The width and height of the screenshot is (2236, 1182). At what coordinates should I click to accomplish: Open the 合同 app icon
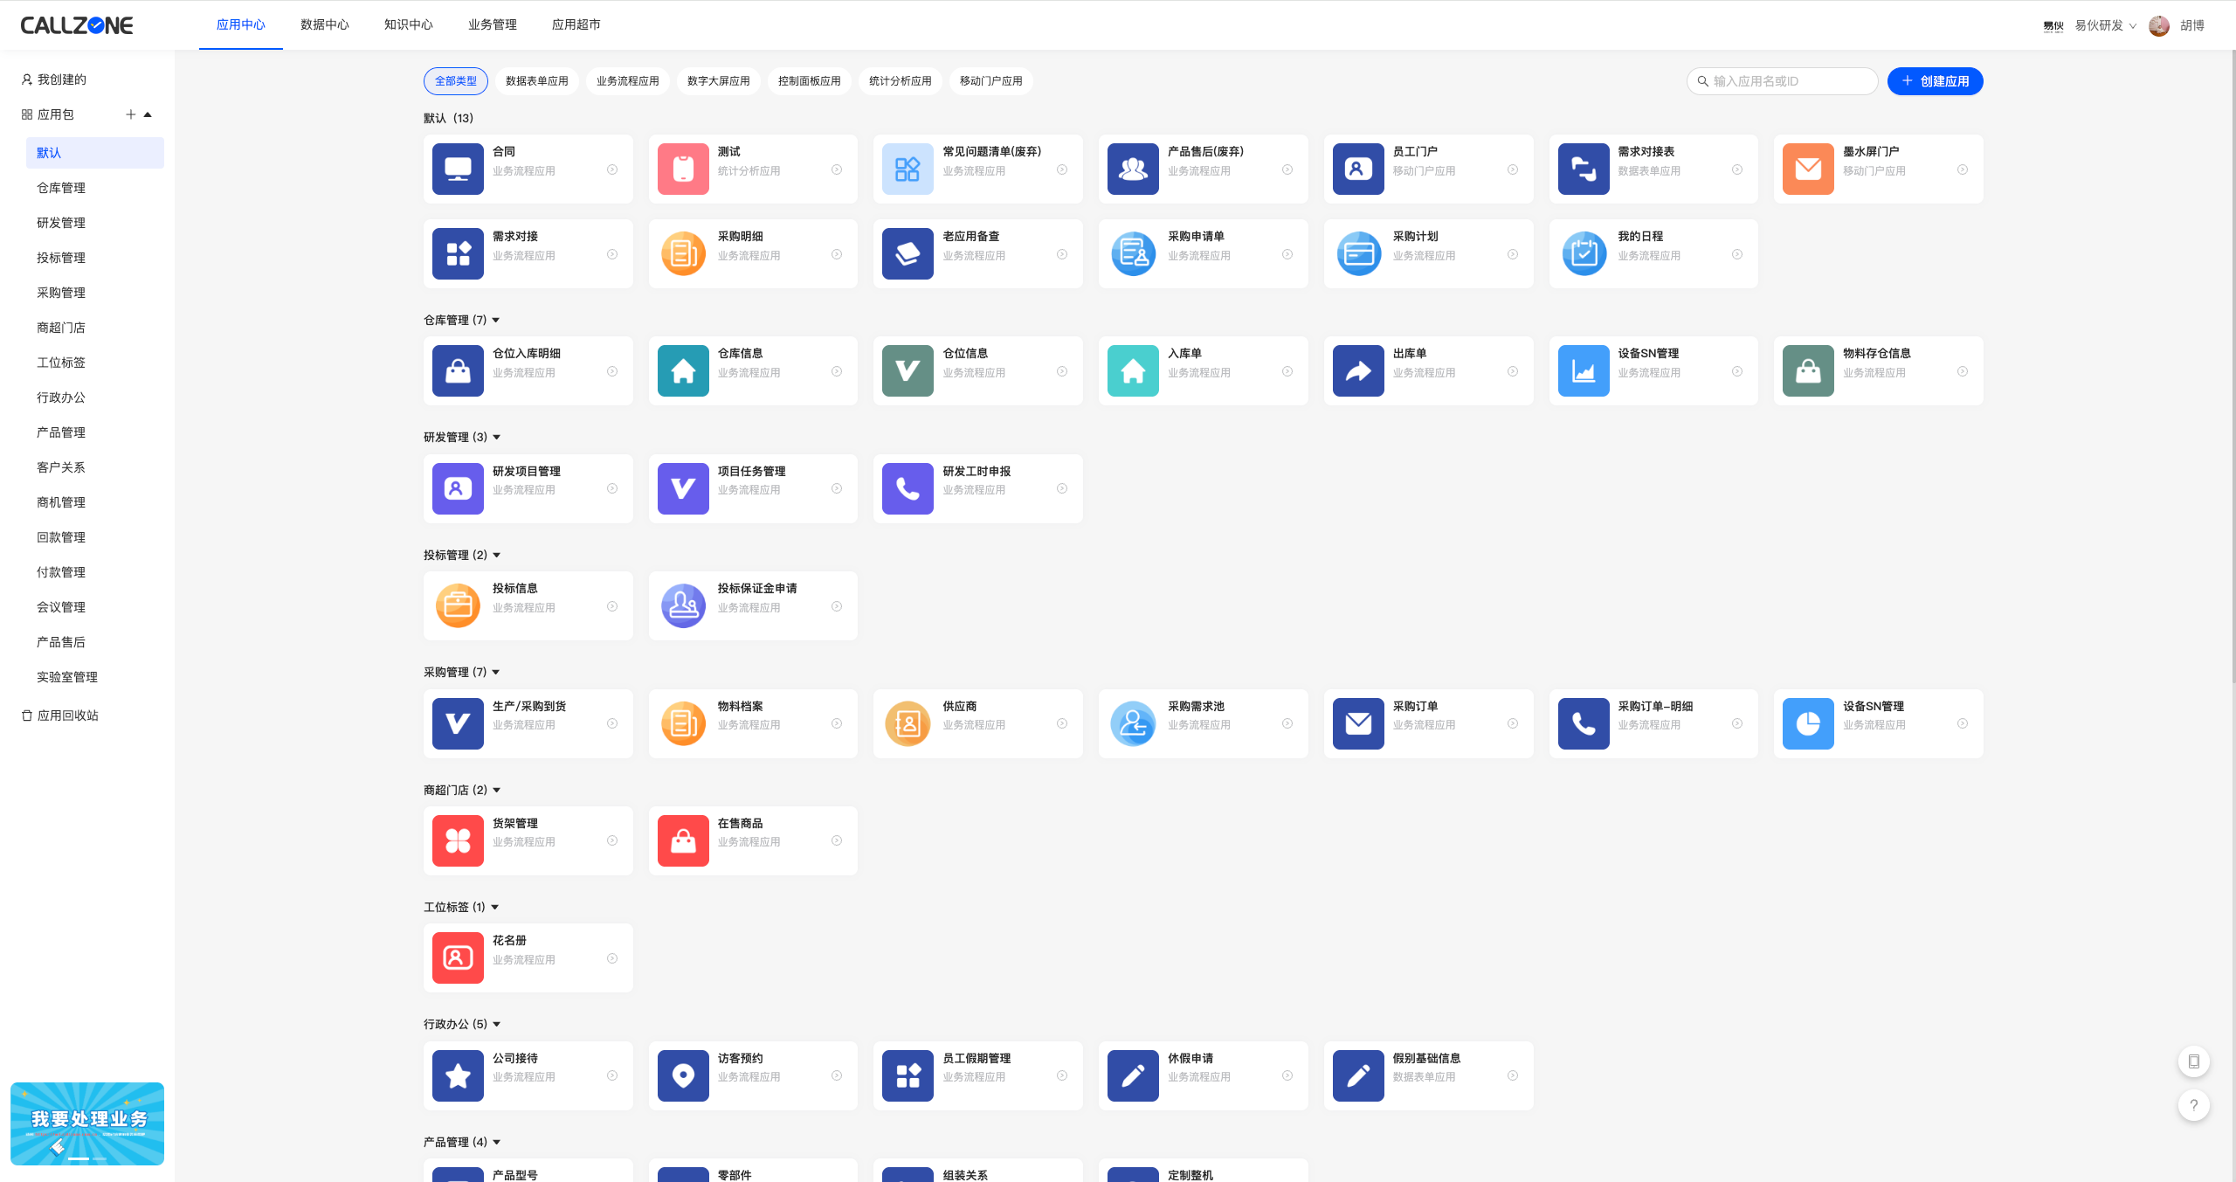click(458, 169)
